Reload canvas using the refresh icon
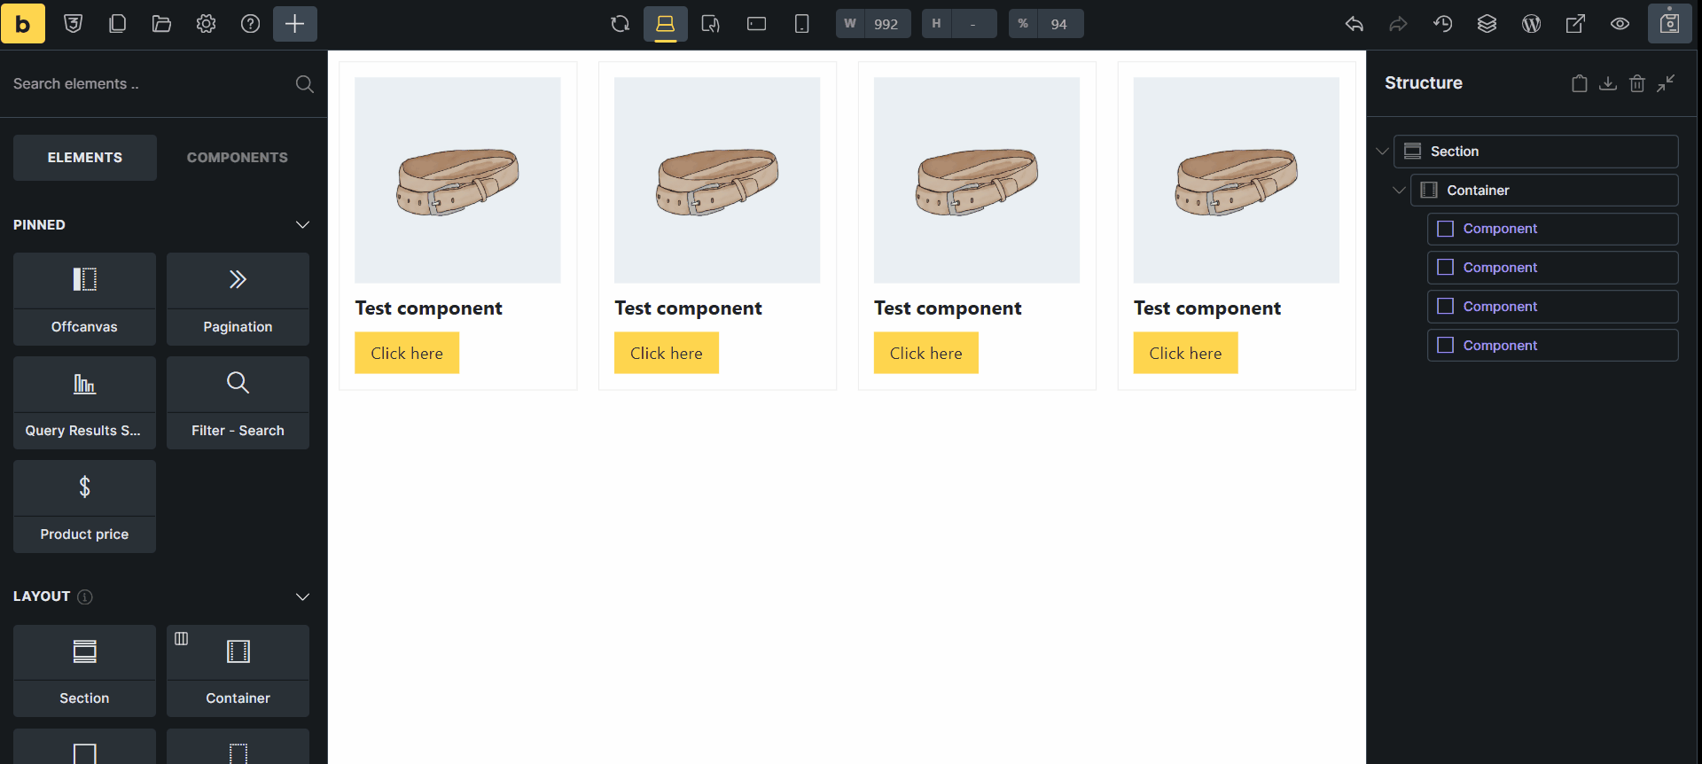This screenshot has width=1702, height=764. (x=621, y=24)
